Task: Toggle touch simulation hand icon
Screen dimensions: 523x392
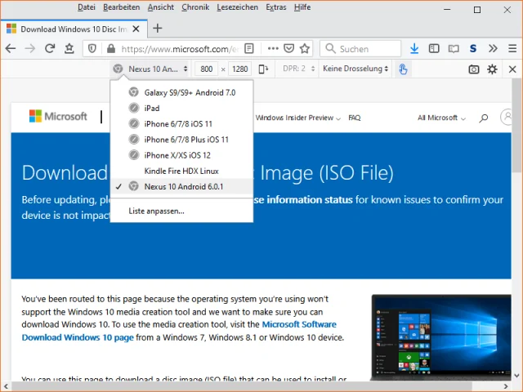Action: pos(403,69)
